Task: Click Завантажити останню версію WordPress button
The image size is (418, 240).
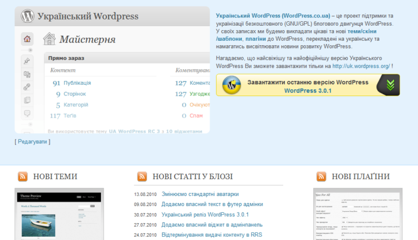Action: (308, 85)
